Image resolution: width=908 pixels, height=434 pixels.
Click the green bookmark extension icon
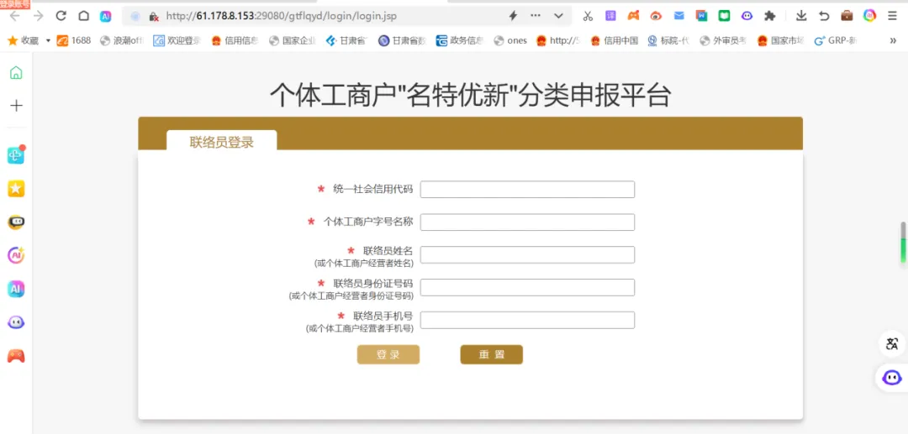[725, 16]
